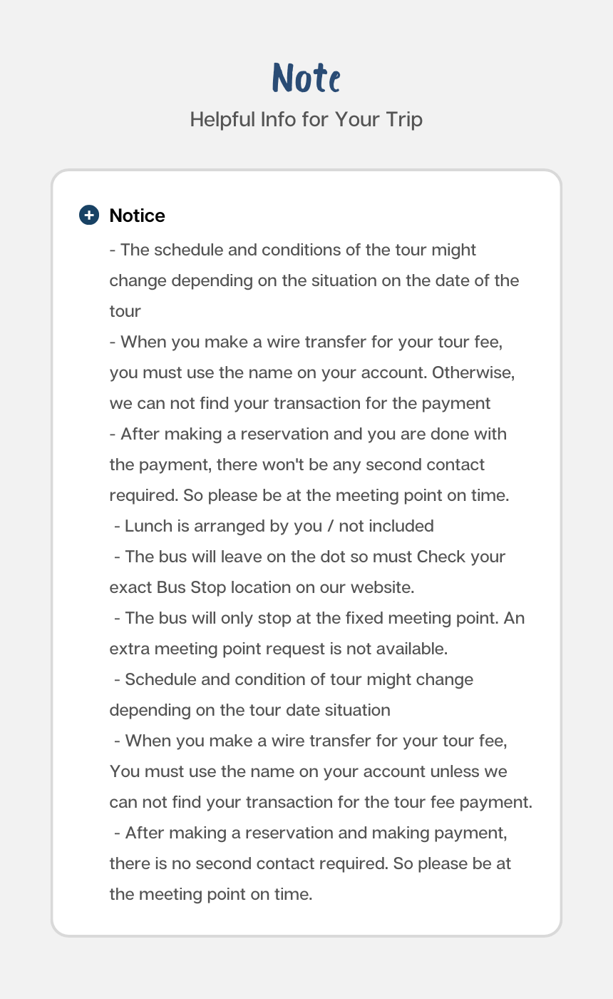Click the line "The schedule and conditions of the tour might"
Screen dimensions: 613x999
coord(293,250)
